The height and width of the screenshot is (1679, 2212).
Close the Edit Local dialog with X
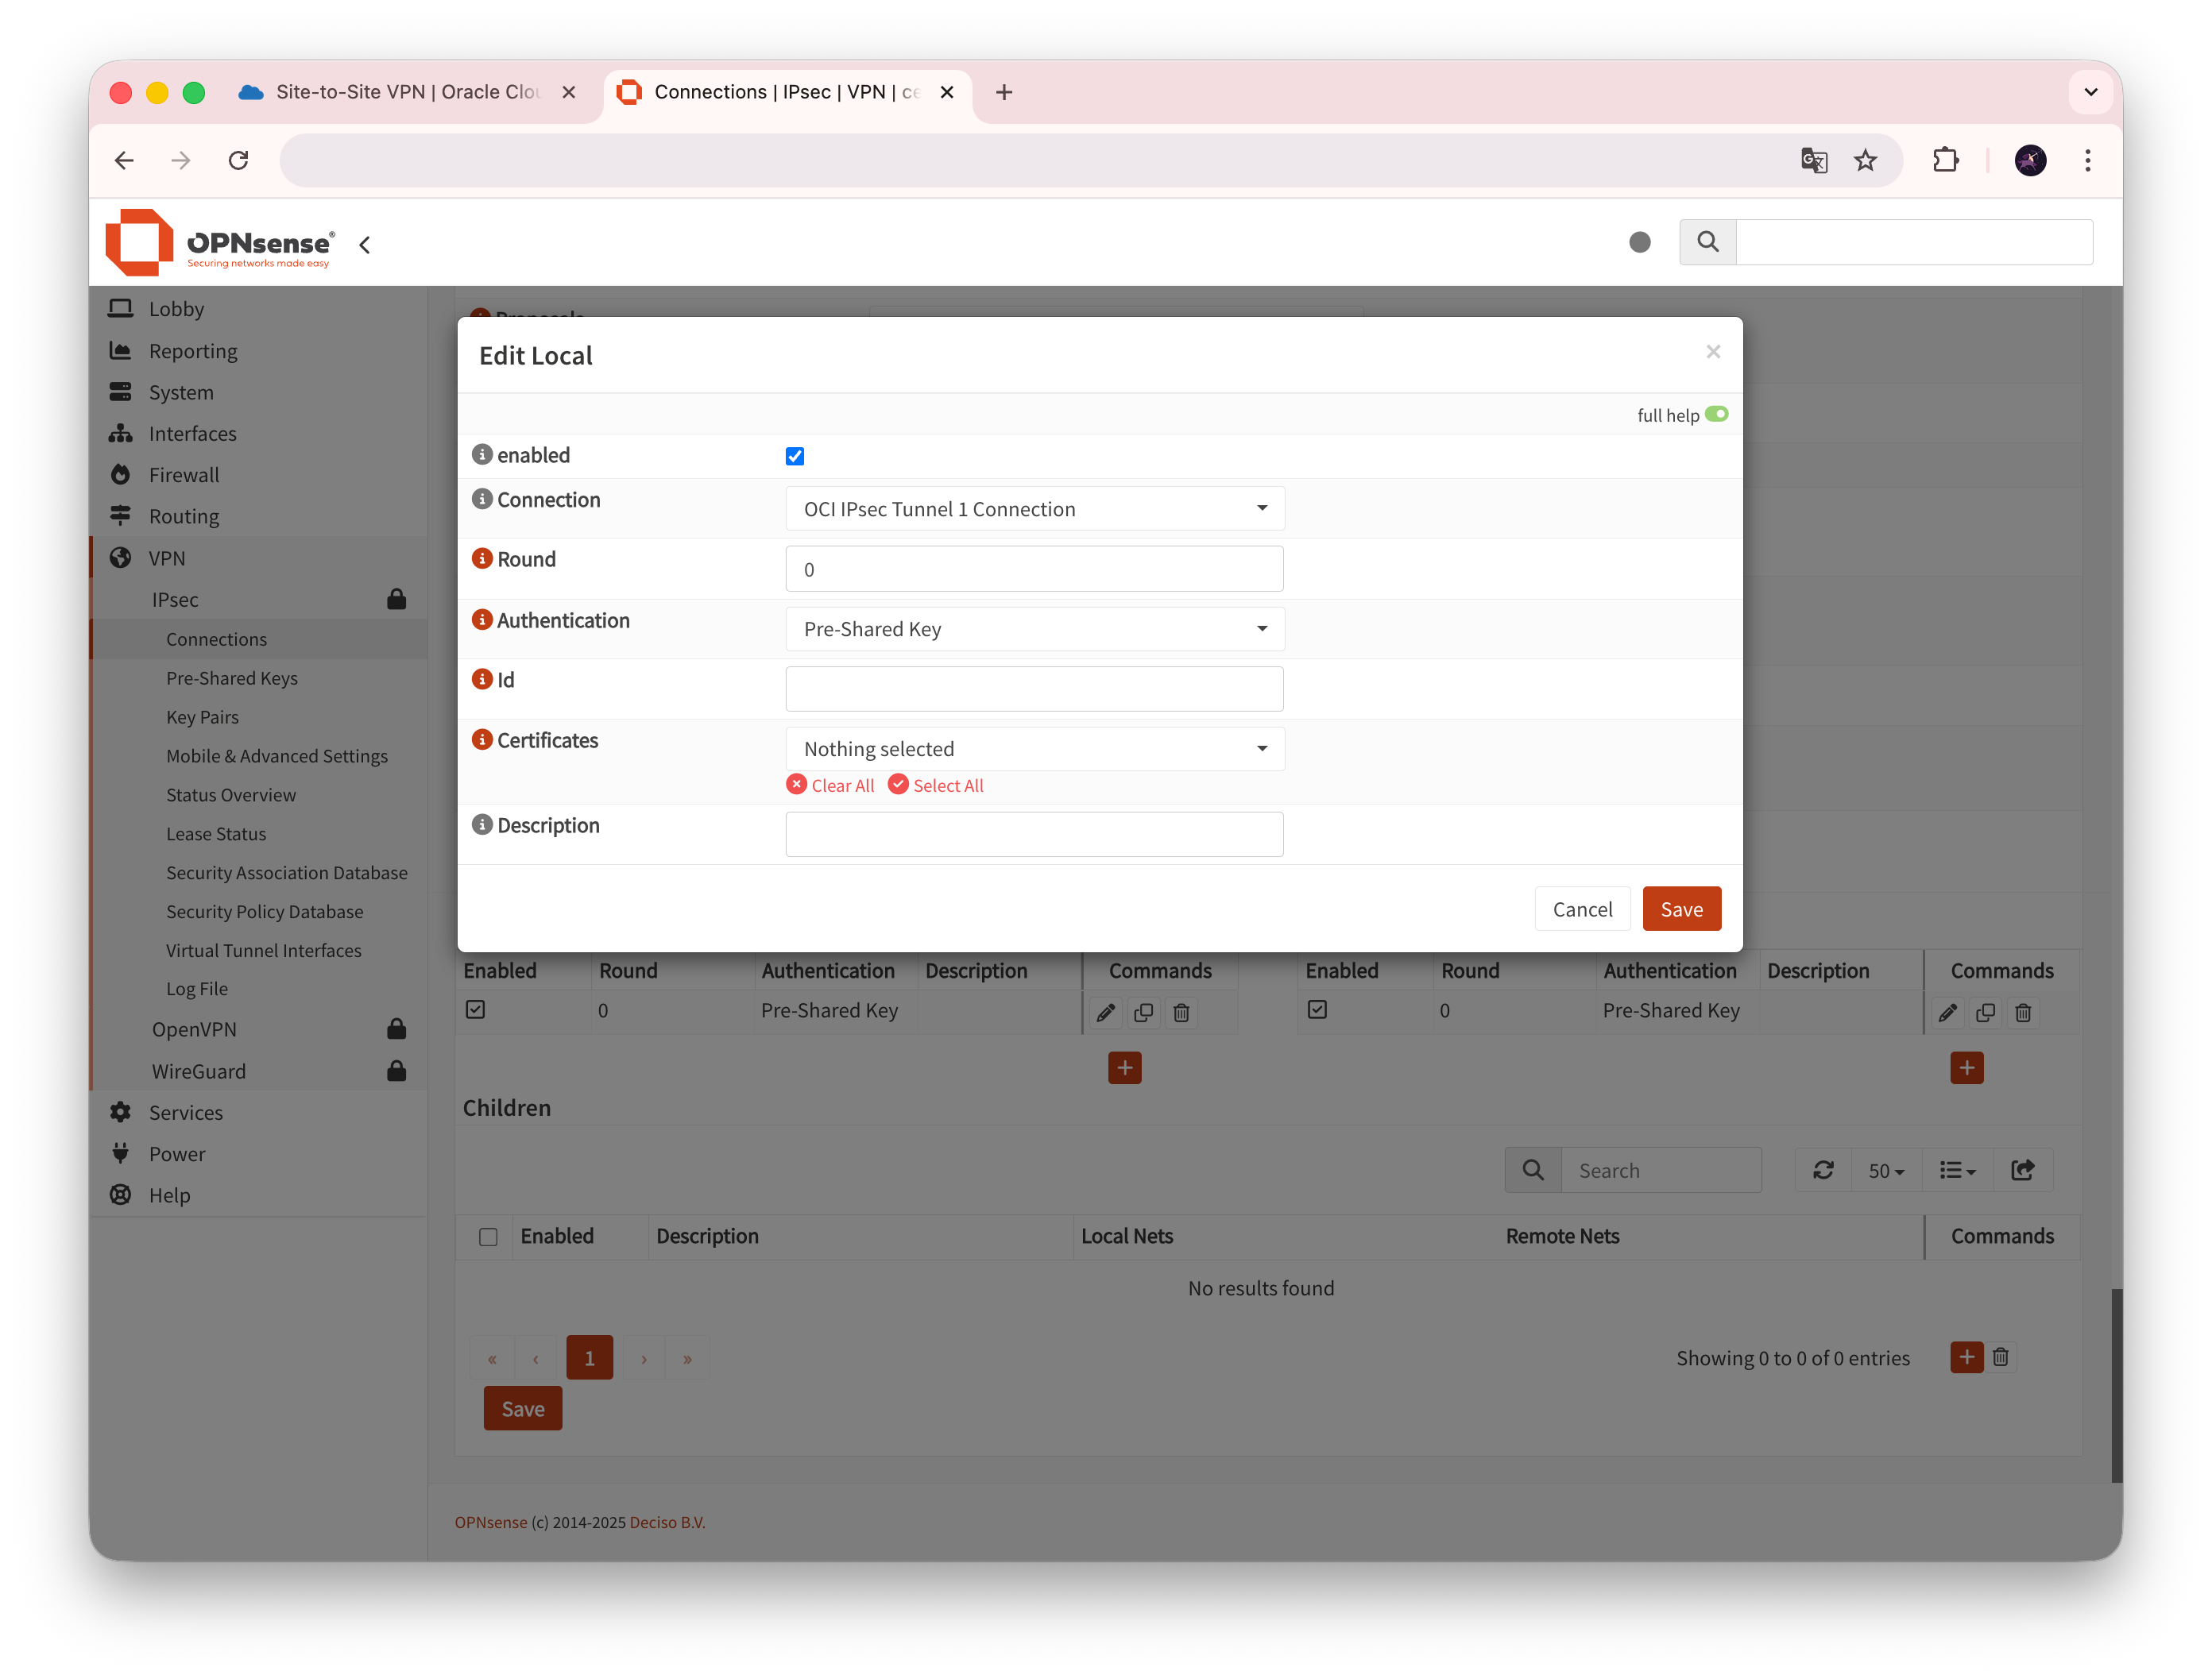point(1713,352)
